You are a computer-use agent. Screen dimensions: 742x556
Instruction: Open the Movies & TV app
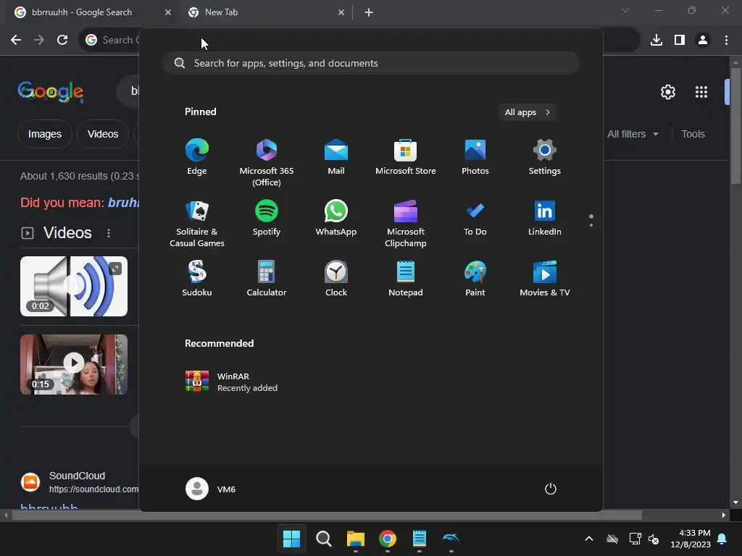tap(545, 279)
